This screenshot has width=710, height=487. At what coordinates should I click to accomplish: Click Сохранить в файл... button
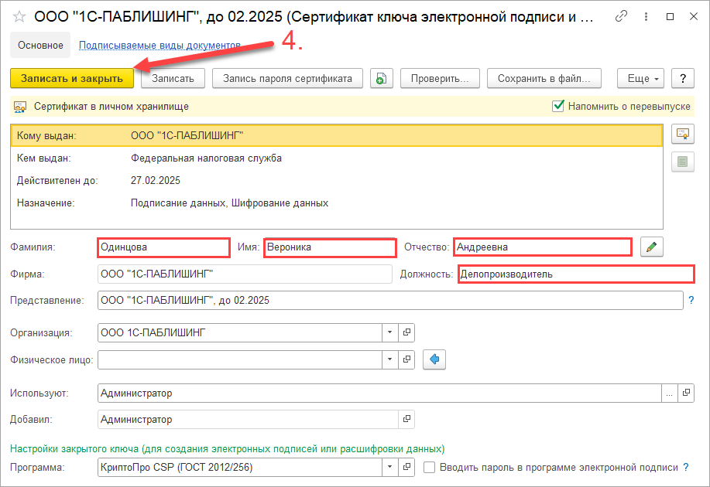click(544, 79)
